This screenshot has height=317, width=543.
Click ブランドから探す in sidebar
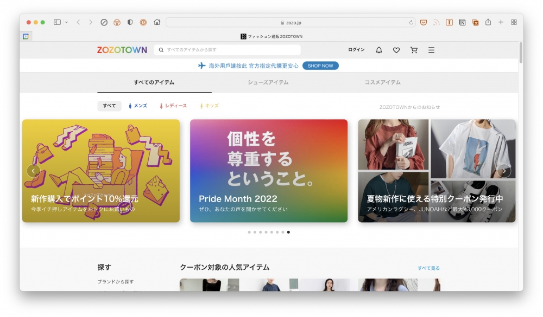point(115,282)
